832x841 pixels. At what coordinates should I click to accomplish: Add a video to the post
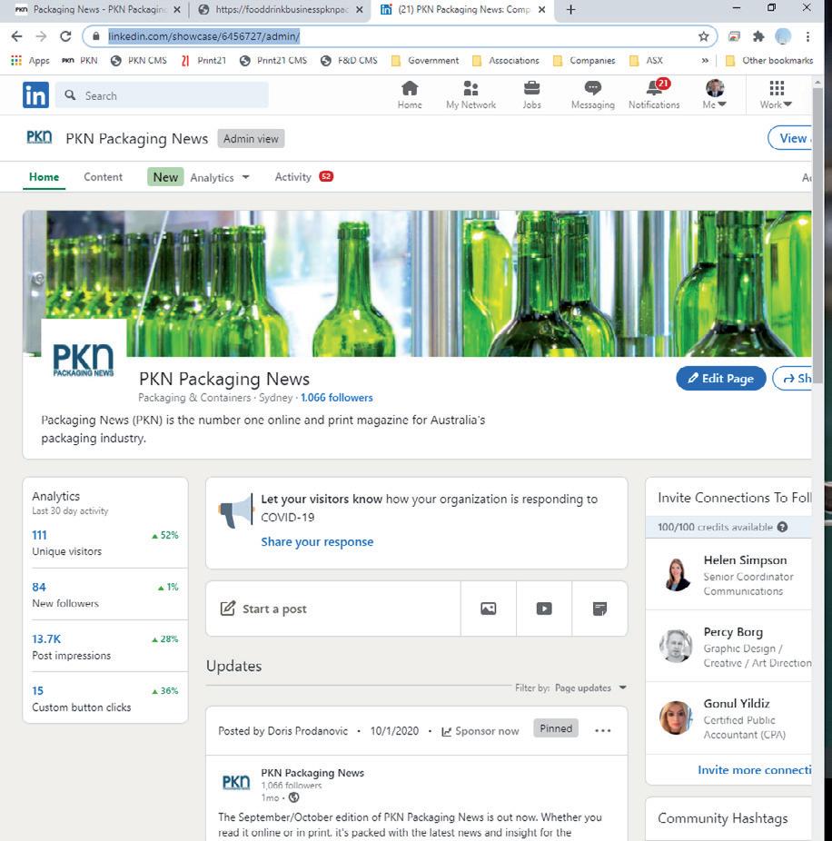tap(544, 608)
